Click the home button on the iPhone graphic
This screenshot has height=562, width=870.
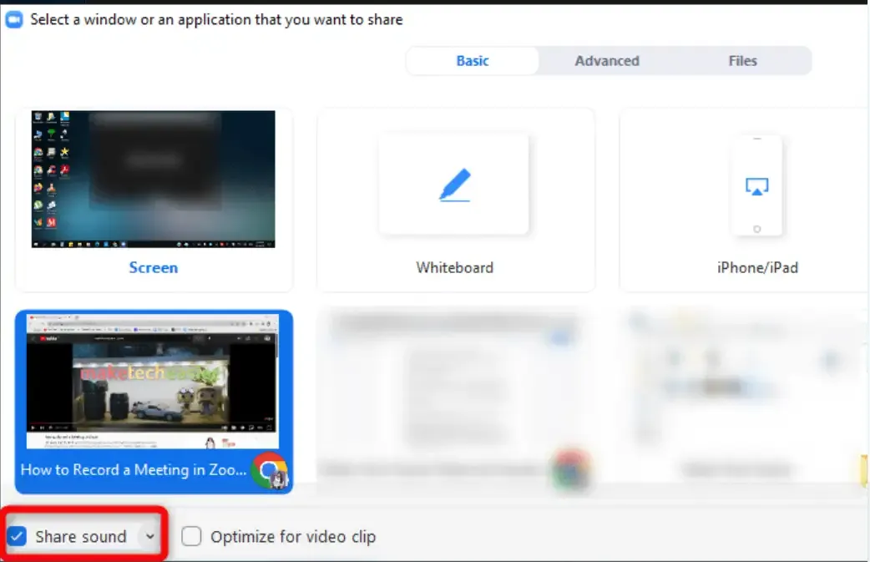[x=756, y=228]
